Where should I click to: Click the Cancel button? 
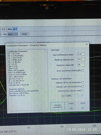click(x=83, y=103)
